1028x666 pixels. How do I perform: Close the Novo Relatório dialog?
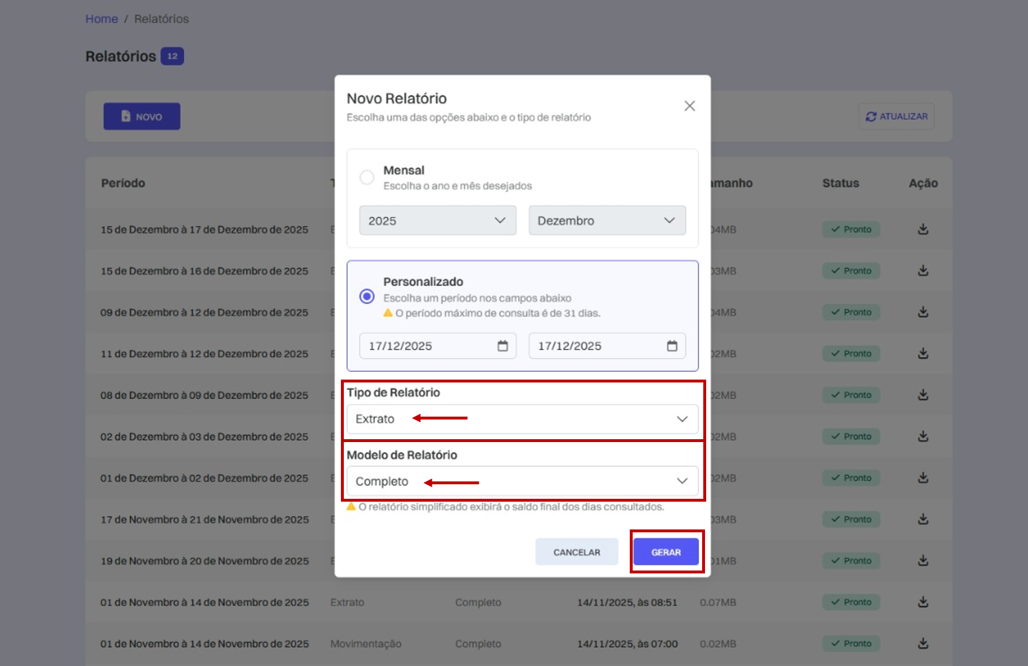(689, 106)
